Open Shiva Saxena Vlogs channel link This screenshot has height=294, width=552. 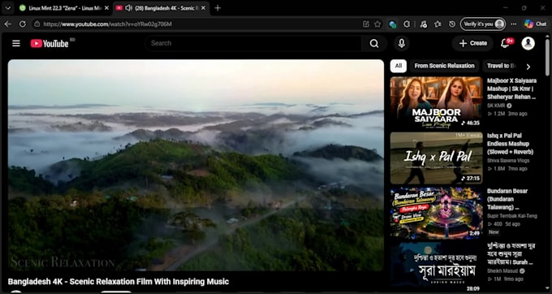pyautogui.click(x=508, y=161)
